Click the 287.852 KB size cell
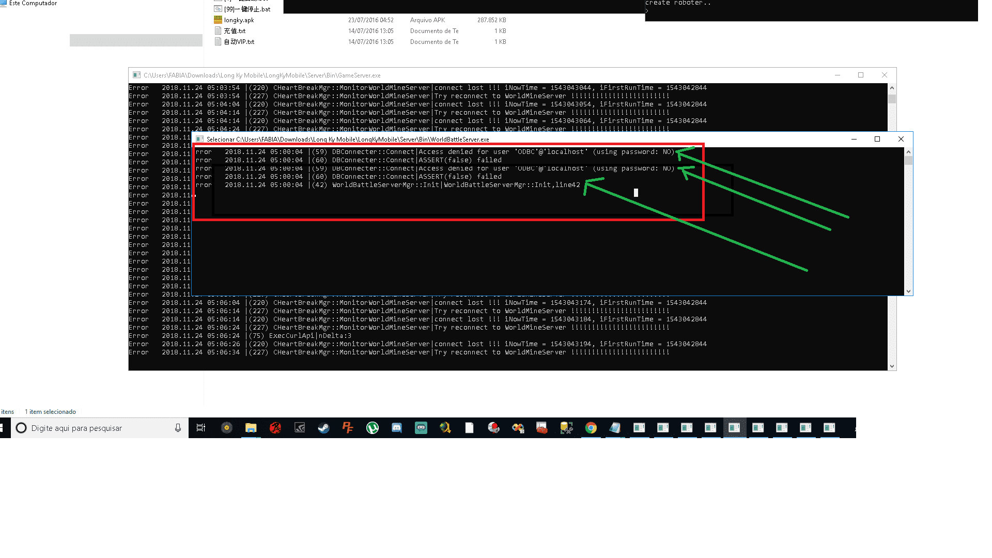The height and width of the screenshot is (558, 992). point(492,20)
